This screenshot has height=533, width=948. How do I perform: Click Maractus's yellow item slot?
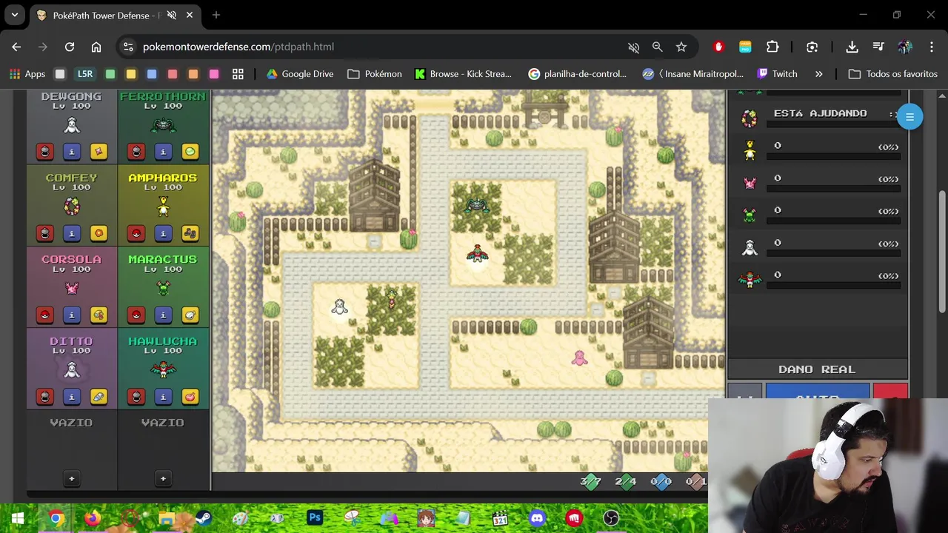point(190,315)
